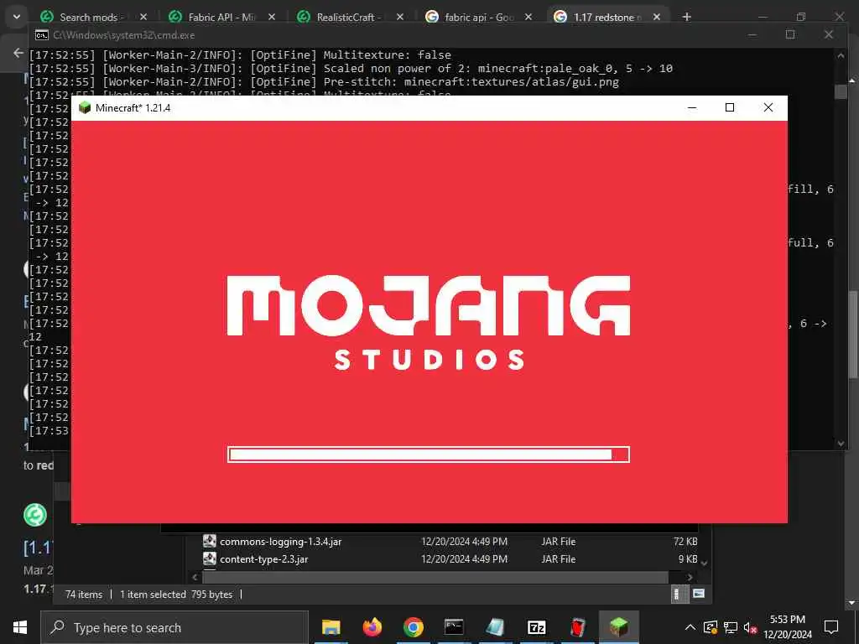Close the Fabric API tab

tap(272, 17)
